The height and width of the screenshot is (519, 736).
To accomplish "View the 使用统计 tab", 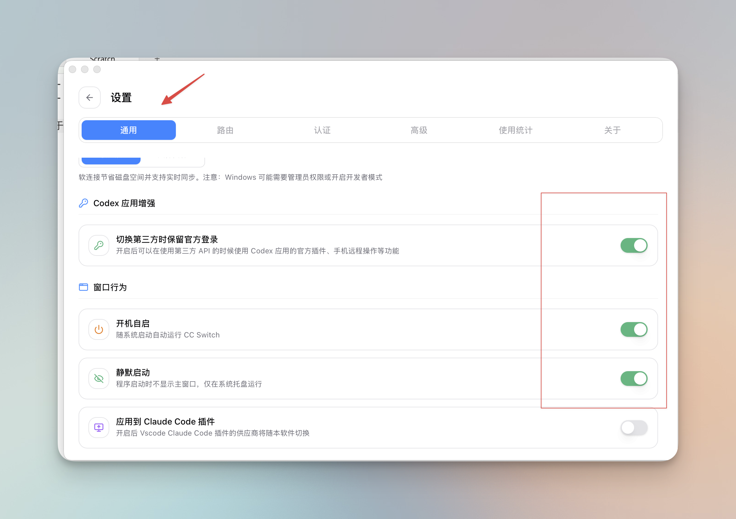I will coord(516,130).
